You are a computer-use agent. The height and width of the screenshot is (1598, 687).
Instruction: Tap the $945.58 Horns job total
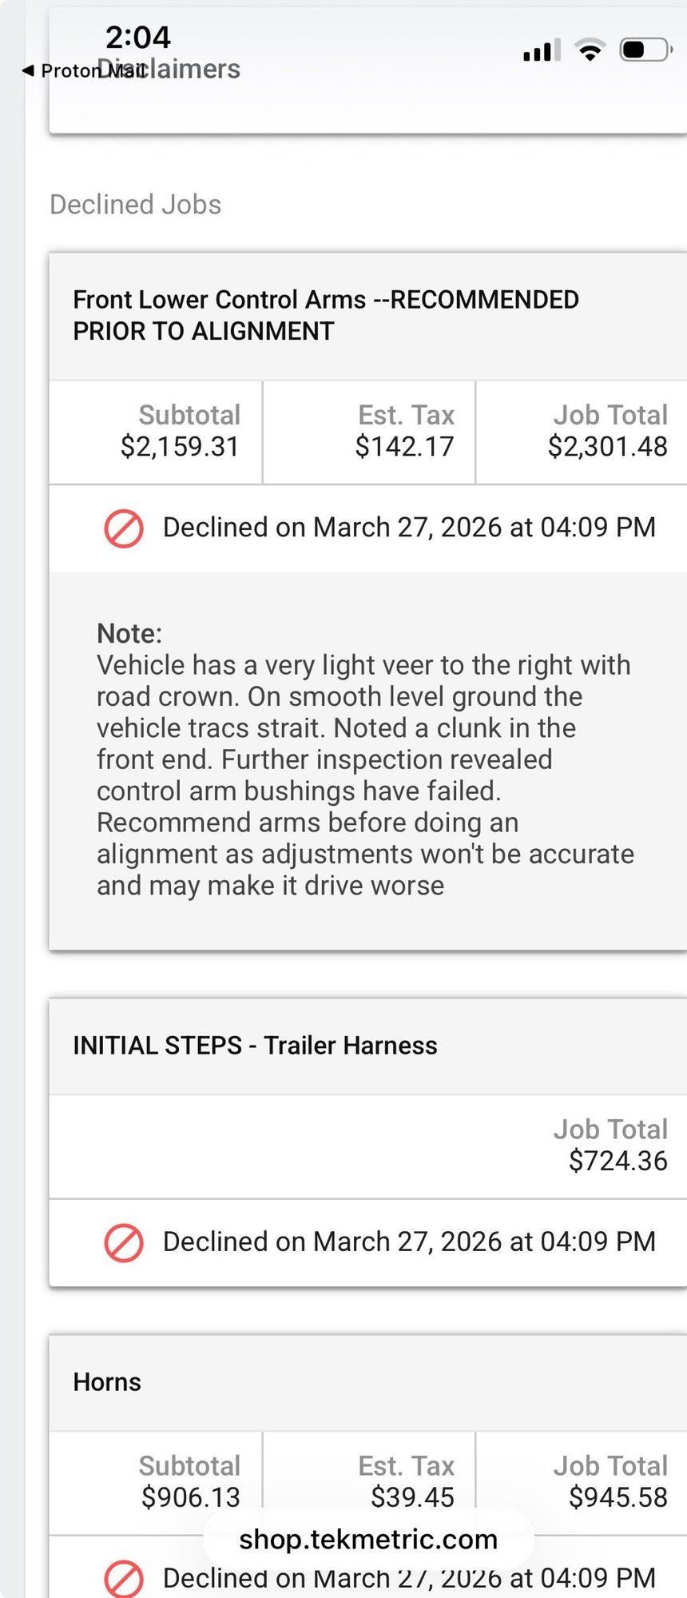point(618,1496)
